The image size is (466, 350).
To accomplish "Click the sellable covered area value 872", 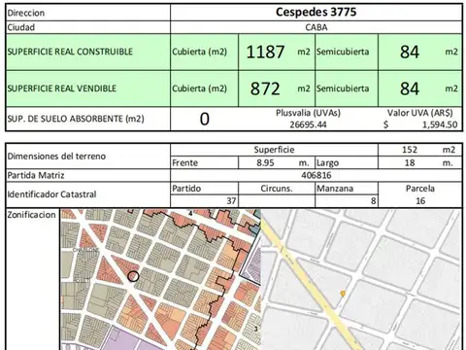I will [x=265, y=88].
